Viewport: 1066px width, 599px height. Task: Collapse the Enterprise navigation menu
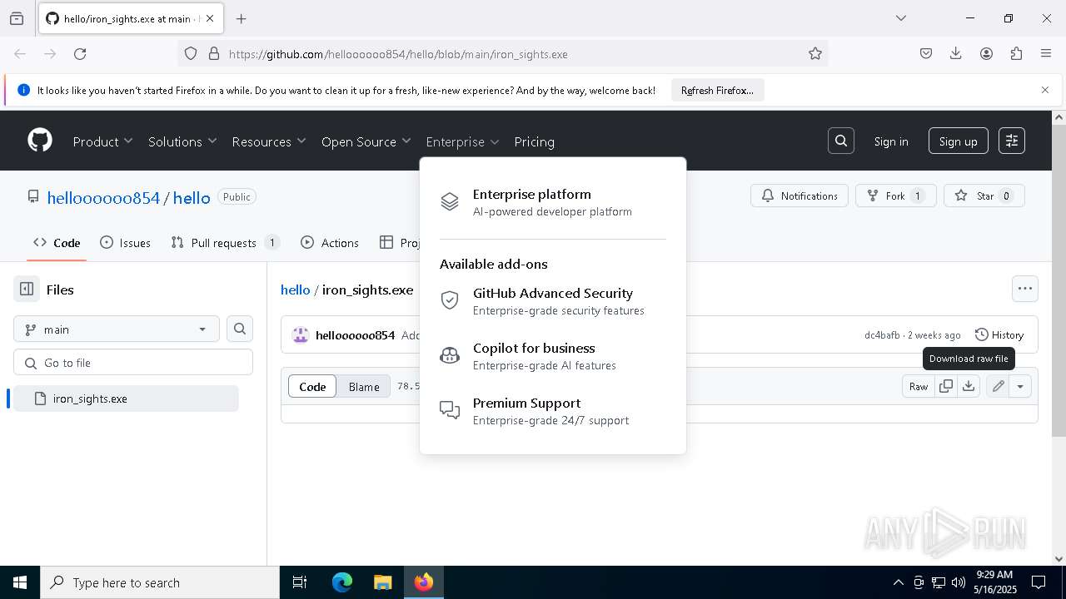pos(462,141)
